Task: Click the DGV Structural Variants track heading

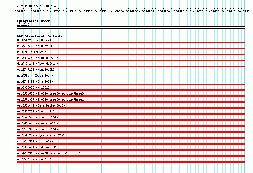Action: coord(40,36)
